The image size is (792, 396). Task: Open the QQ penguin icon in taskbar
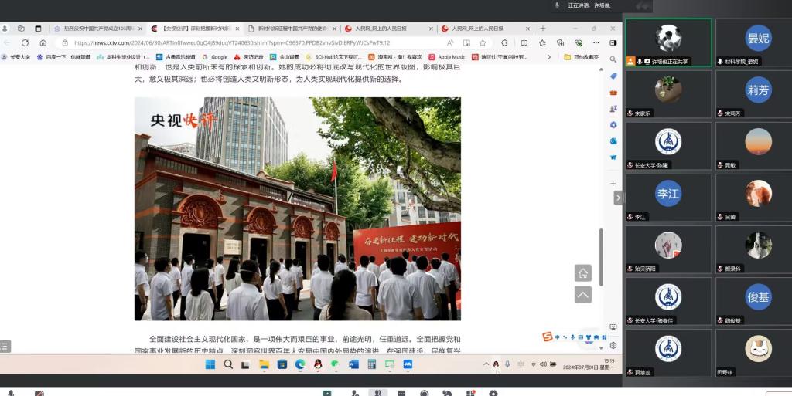pos(318,364)
